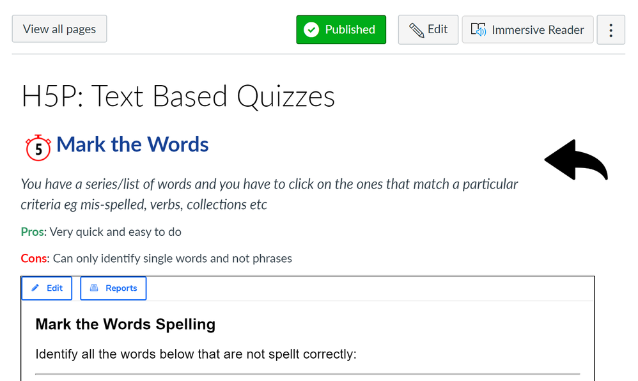Image resolution: width=638 pixels, height=381 pixels.
Task: Click the H5P: Text Based Quizzes page title
Action: (x=178, y=97)
